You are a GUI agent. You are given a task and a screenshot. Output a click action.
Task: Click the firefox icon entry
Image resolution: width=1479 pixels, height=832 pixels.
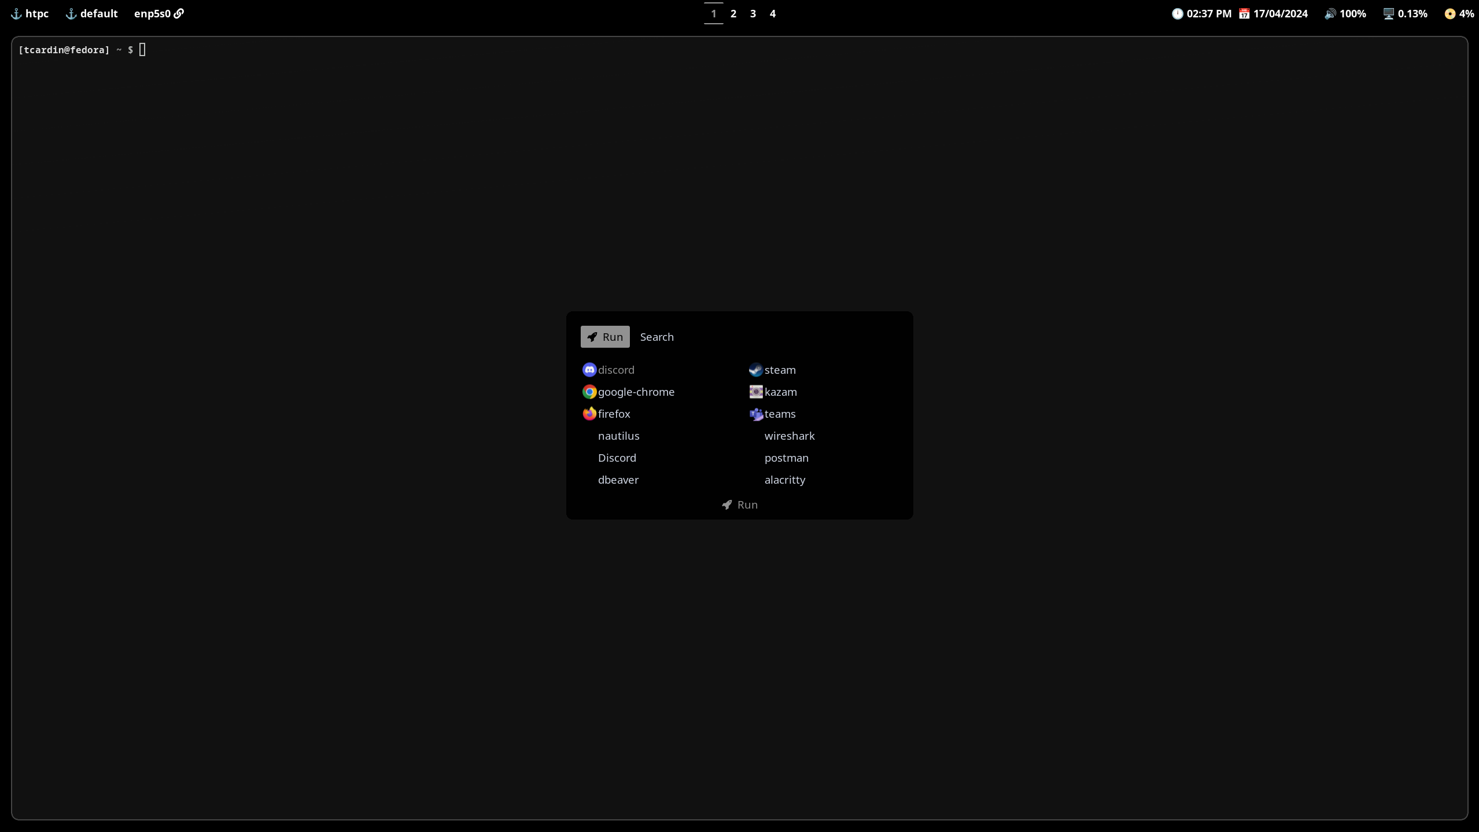click(589, 414)
